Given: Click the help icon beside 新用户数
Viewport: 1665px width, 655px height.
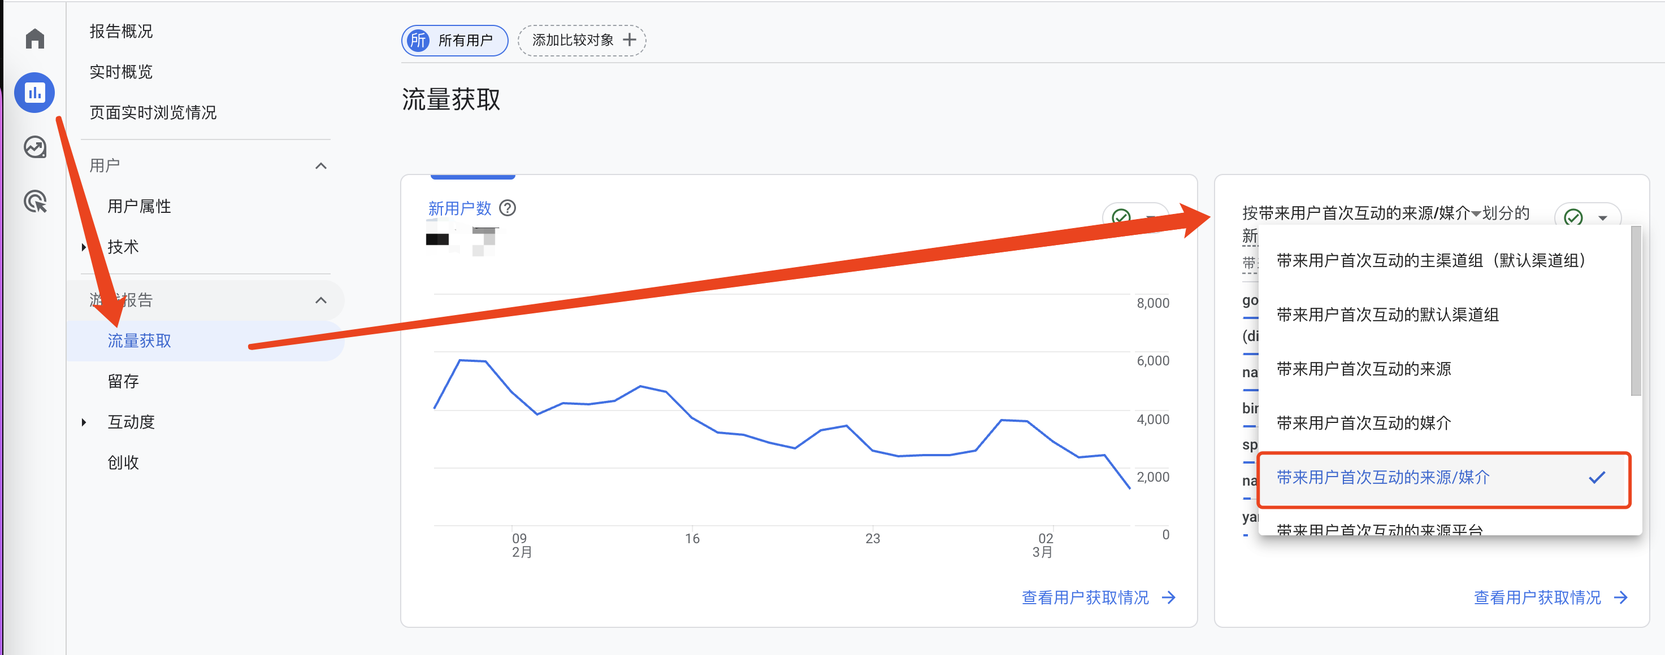Looking at the screenshot, I should click(508, 208).
